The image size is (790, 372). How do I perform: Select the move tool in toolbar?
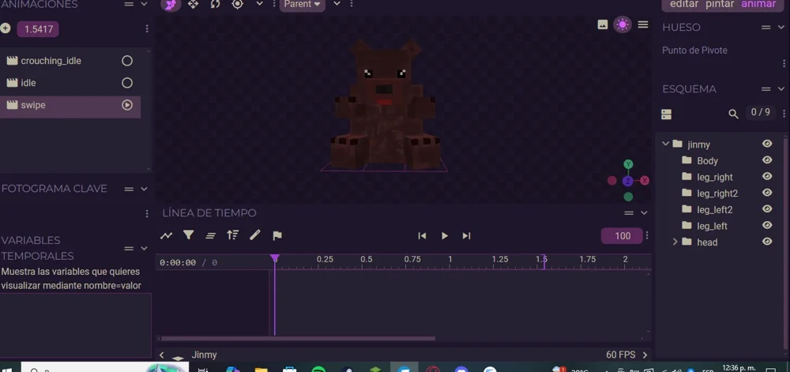point(193,4)
